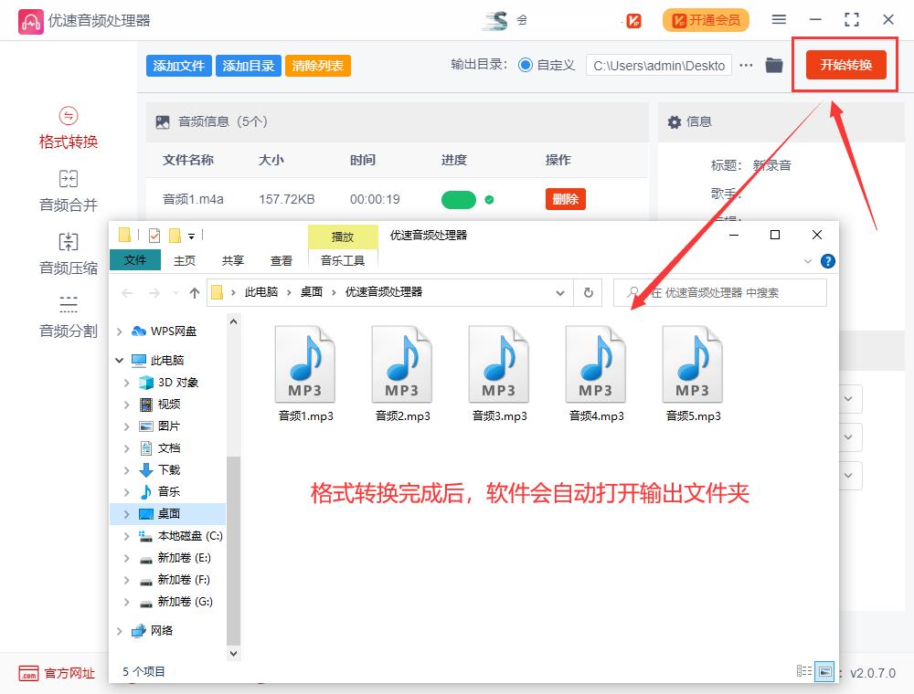This screenshot has width=914, height=694.
Task: Click the 音频信息 header icon
Action: tap(163, 122)
